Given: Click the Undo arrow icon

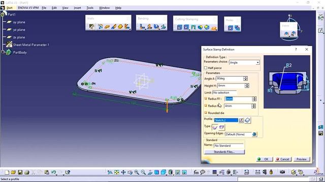Looking at the screenshot, I should pos(53,172).
